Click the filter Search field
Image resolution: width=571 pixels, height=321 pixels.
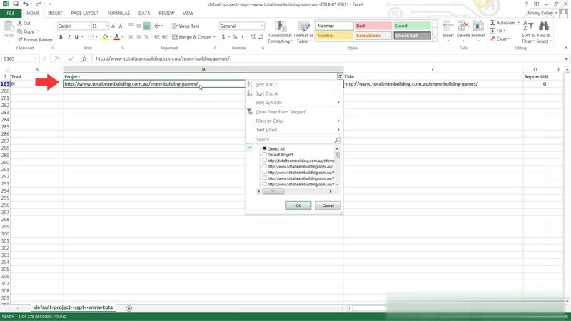[298, 140]
